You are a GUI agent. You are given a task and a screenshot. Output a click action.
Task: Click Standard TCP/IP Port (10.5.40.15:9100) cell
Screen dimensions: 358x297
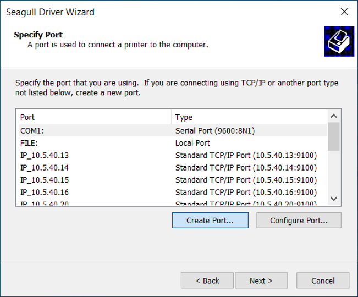click(x=246, y=180)
